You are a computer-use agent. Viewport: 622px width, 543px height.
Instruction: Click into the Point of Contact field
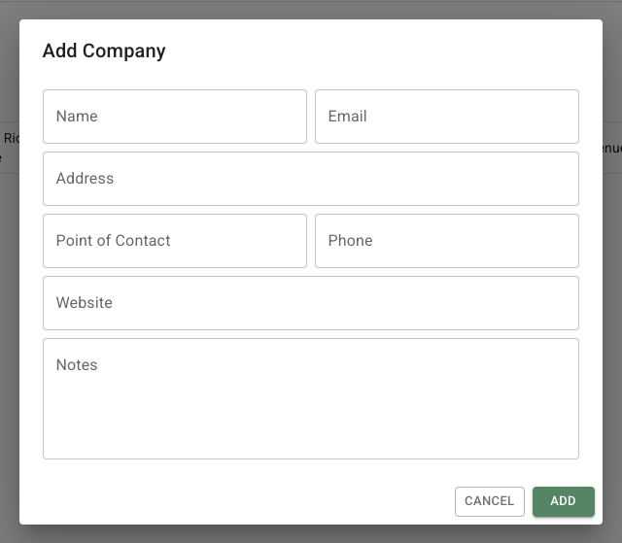175,241
